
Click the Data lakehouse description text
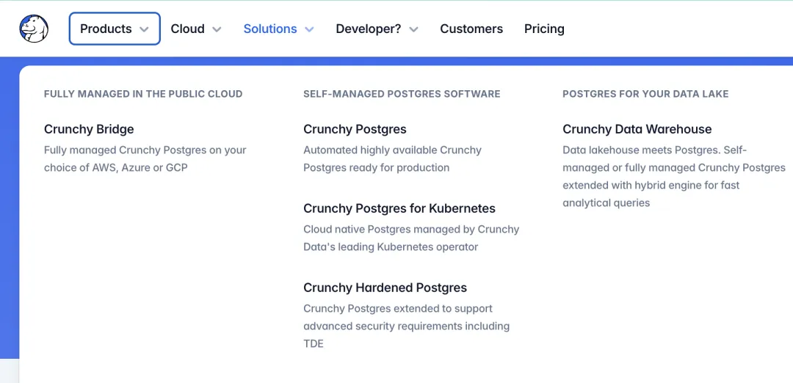[673, 176]
